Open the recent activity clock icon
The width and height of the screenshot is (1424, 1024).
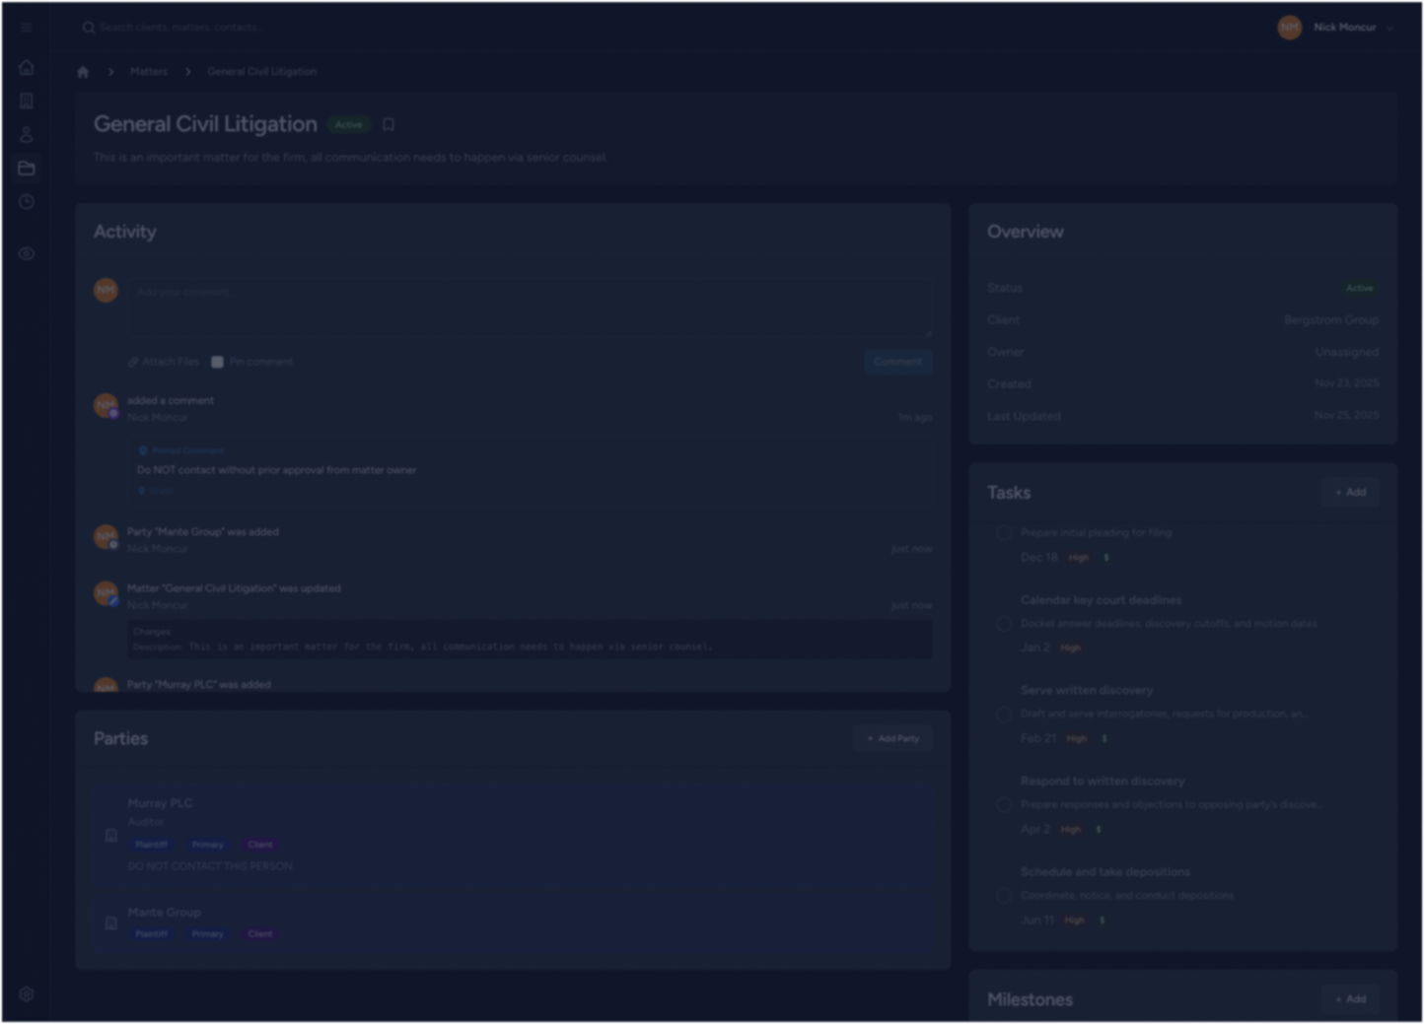point(26,201)
